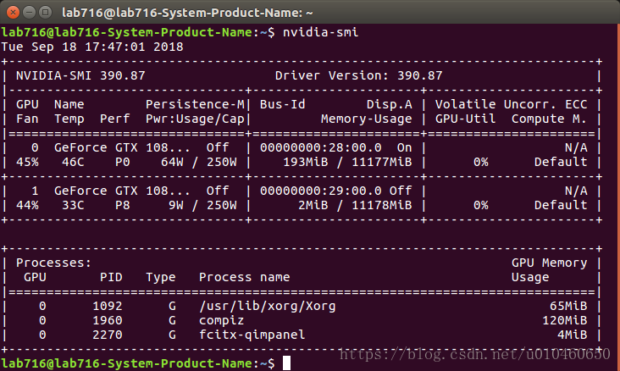Click Driver Version: 390.87
The height and width of the screenshot is (371, 620).
(x=358, y=75)
